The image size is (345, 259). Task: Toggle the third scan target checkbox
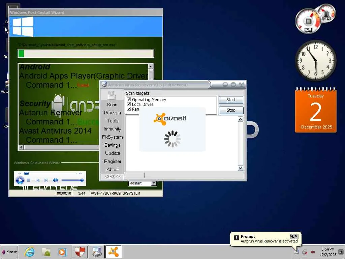(x=129, y=109)
